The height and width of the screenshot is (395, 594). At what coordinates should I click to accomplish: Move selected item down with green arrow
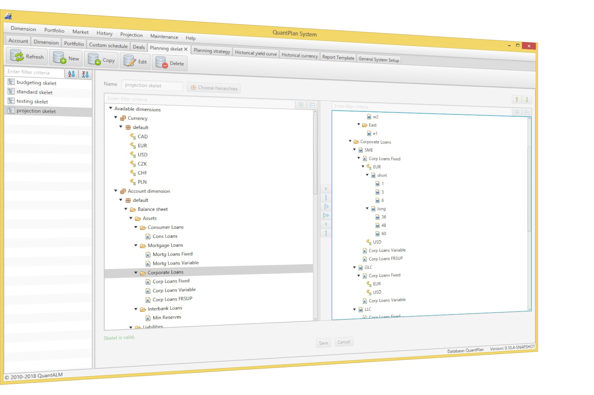[526, 100]
